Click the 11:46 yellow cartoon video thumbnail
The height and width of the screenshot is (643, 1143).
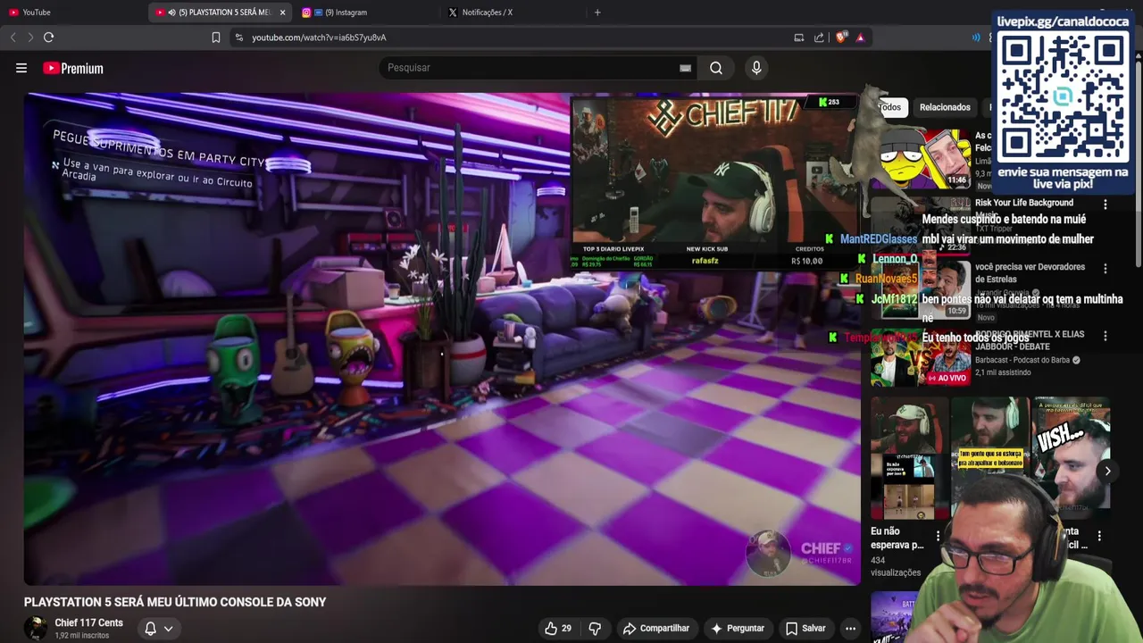[x=921, y=159]
